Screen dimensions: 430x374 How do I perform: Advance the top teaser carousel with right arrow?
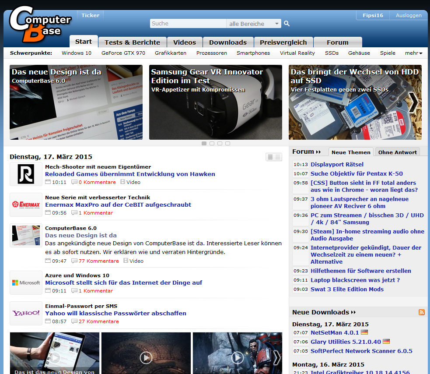tap(413, 102)
